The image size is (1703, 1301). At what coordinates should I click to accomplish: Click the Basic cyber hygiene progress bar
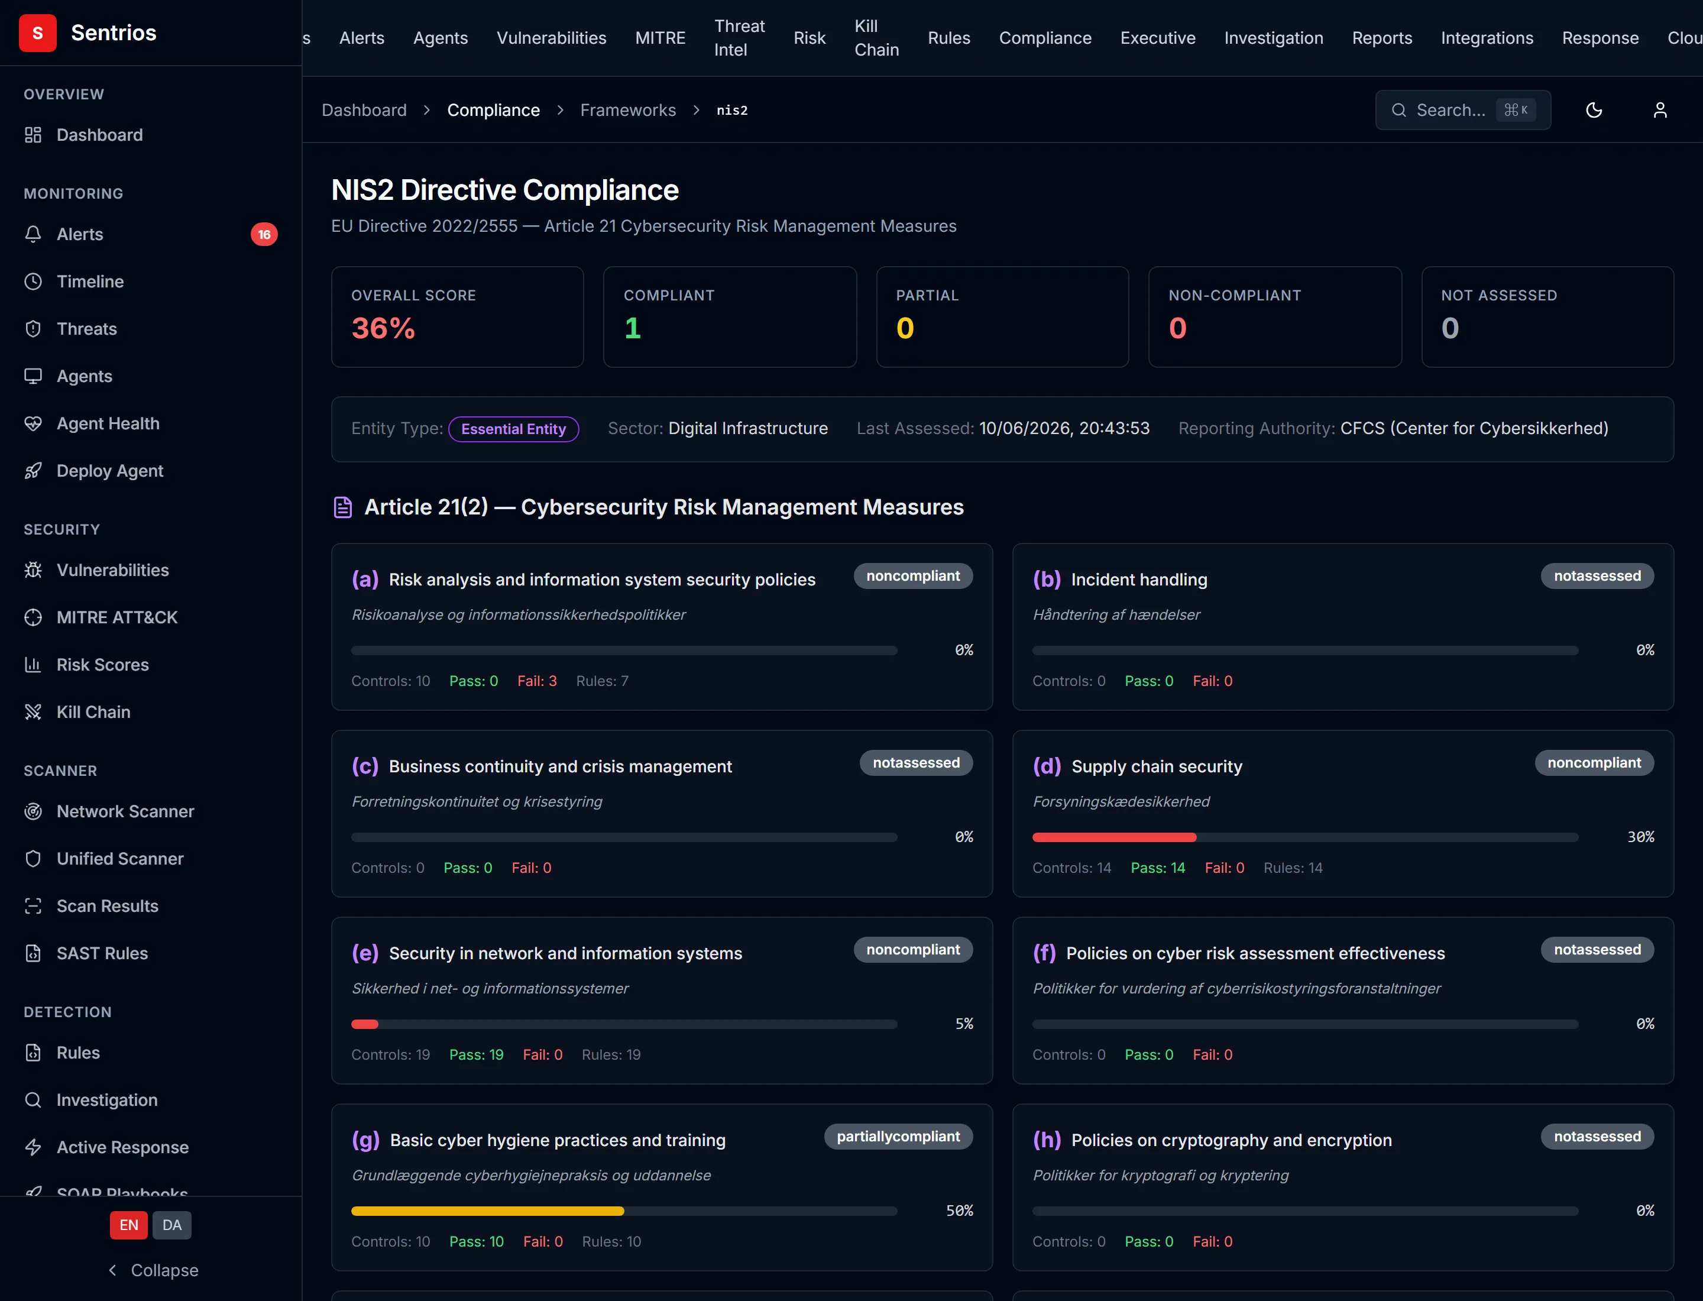tap(624, 1211)
